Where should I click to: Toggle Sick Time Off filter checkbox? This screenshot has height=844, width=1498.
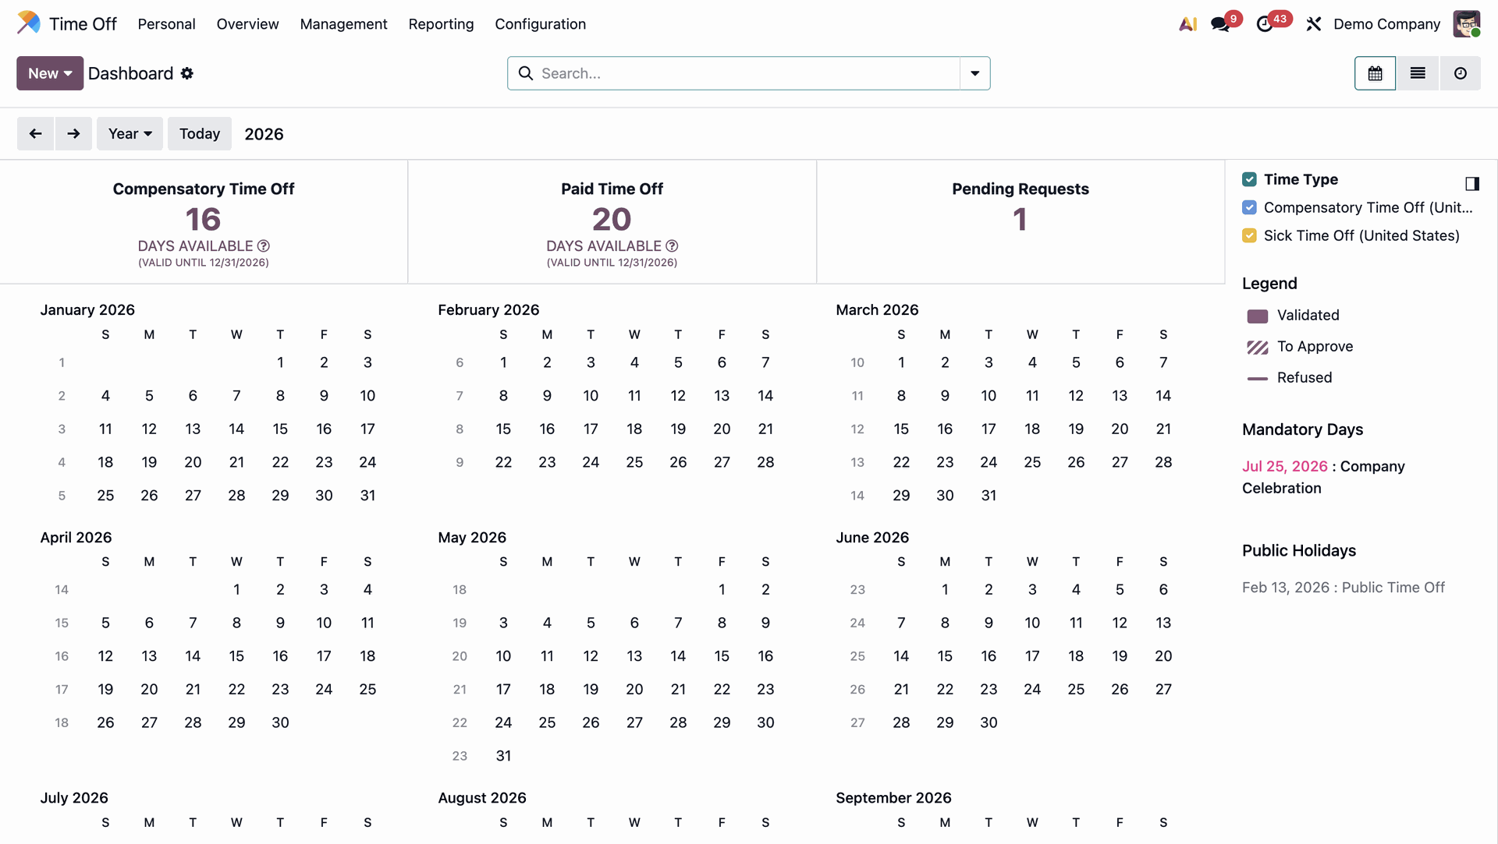[1249, 235]
